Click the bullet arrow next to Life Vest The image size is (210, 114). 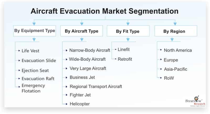(x=19, y=51)
